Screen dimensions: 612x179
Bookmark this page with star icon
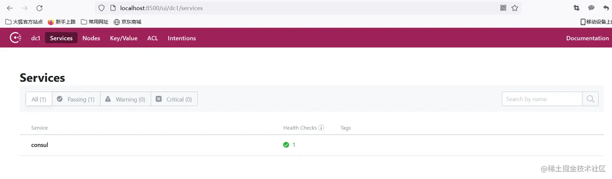point(514,8)
